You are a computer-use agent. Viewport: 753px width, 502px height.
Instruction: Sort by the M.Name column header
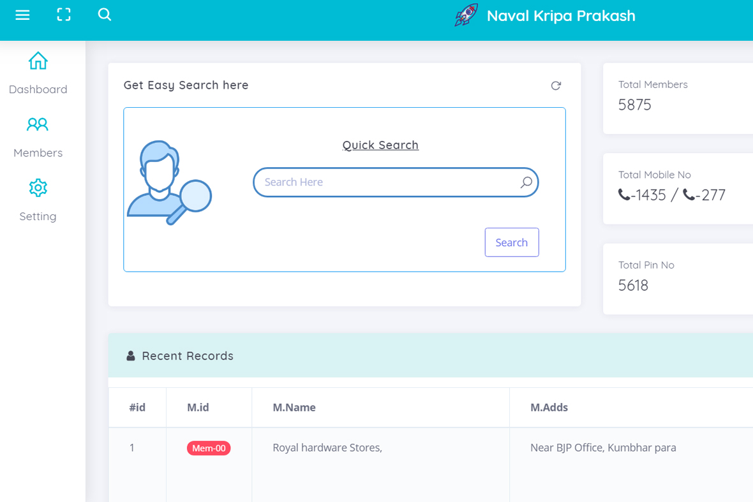(294, 407)
